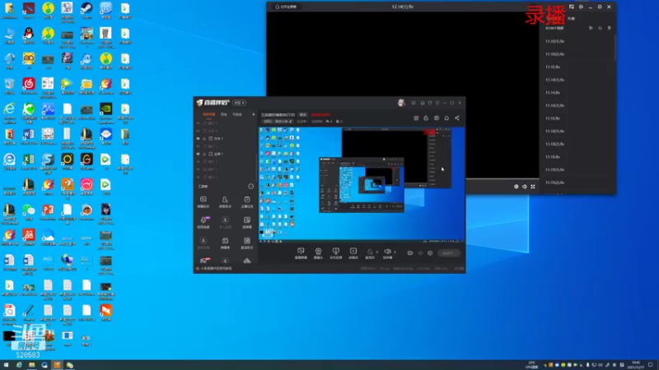Select 11.19(1).flv in the playlist

click(x=554, y=170)
